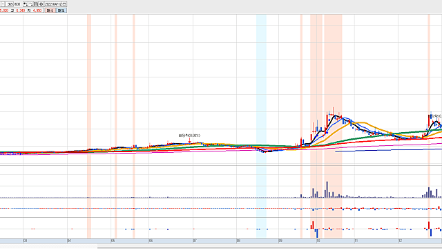Open calendar picker next to the date

(64, 4)
